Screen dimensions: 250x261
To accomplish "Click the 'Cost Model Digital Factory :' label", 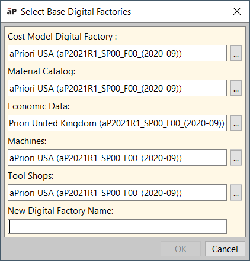I will pyautogui.click(x=62, y=37).
